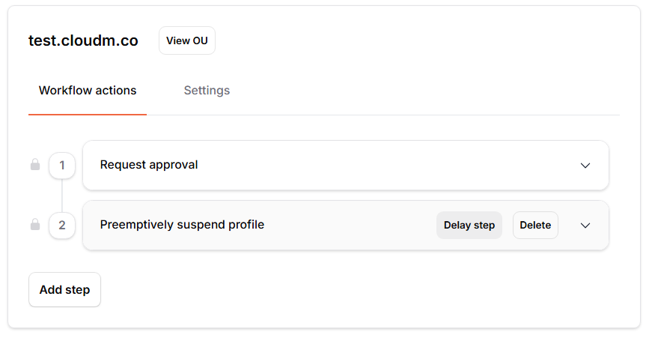Delete the Preemptively suspend profile step

pos(535,225)
